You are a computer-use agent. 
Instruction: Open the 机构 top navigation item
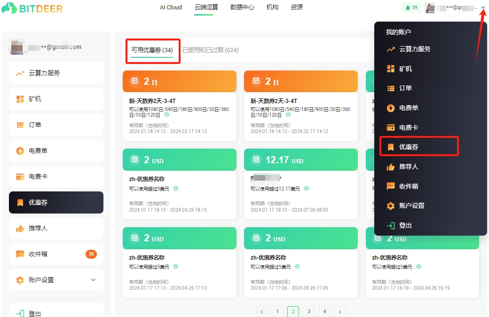coord(273,7)
